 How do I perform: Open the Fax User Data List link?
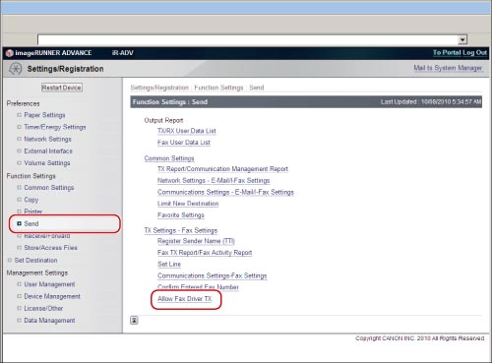(184, 143)
